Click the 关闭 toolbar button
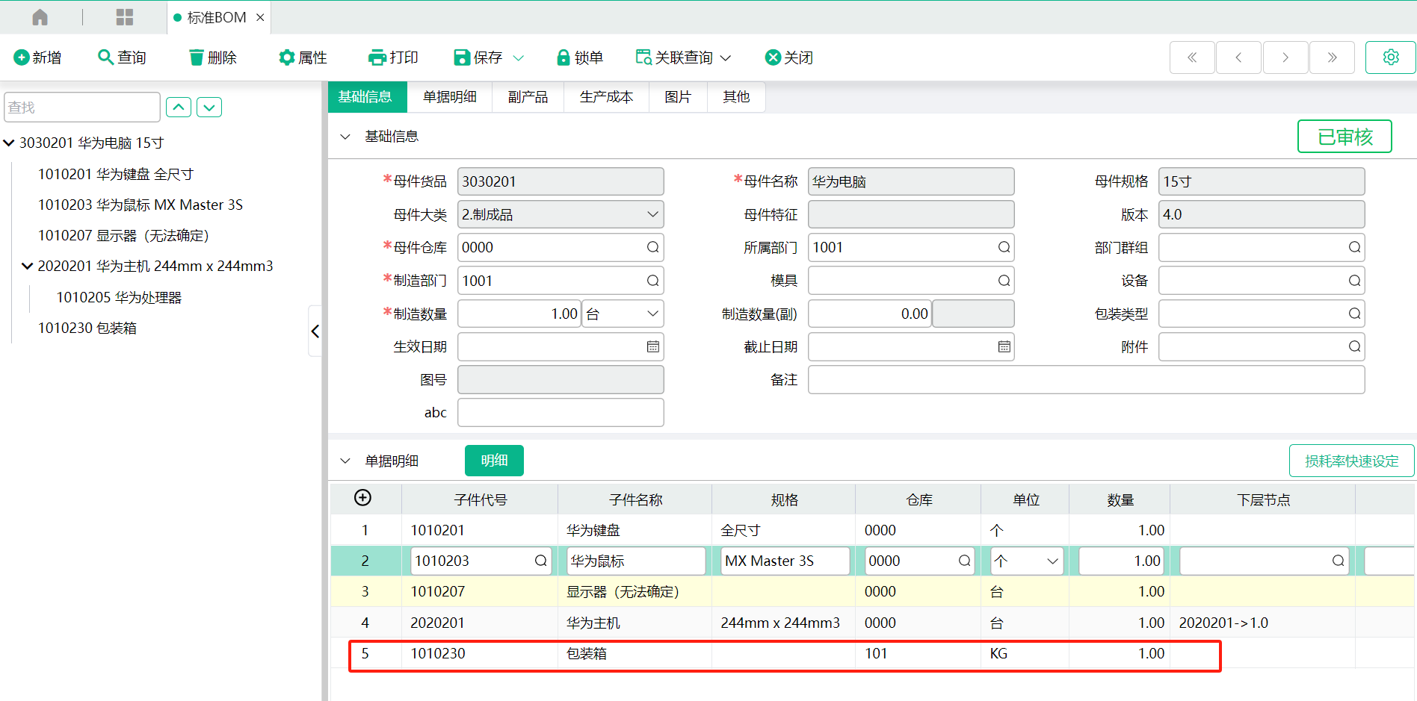This screenshot has width=1417, height=701. [x=789, y=57]
